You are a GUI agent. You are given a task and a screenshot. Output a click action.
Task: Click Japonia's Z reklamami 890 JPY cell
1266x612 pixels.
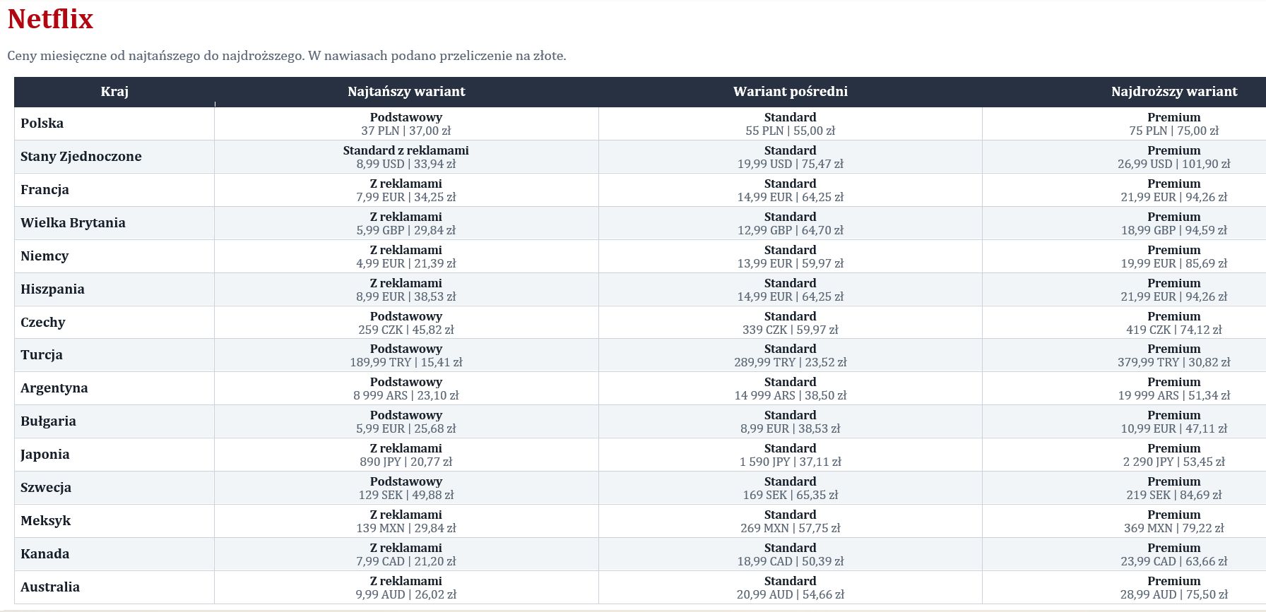pyautogui.click(x=406, y=455)
